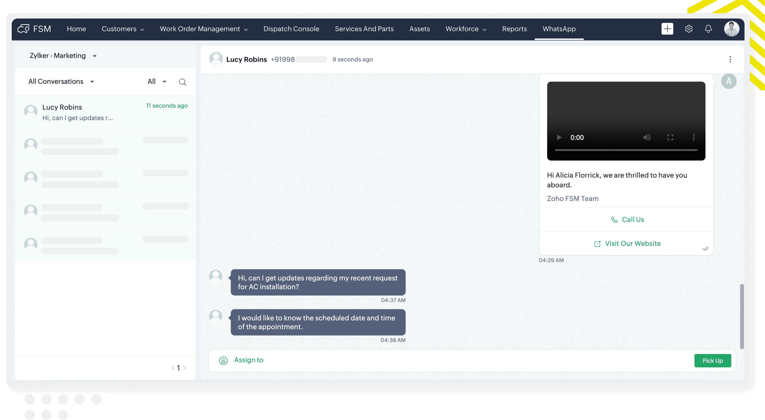Enter fullscreen on the video player
This screenshot has width=765, height=420.
[x=670, y=137]
